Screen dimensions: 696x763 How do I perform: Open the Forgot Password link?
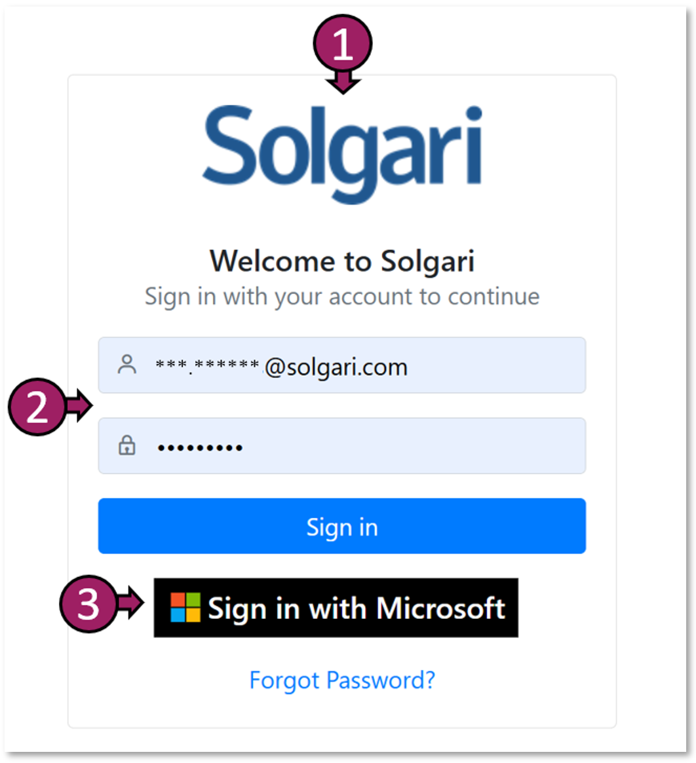coord(342,681)
